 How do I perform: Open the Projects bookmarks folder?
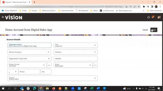[33, 11]
